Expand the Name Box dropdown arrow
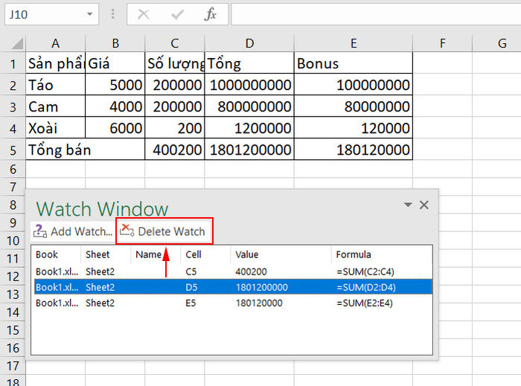The height and width of the screenshot is (386, 521). [x=90, y=14]
